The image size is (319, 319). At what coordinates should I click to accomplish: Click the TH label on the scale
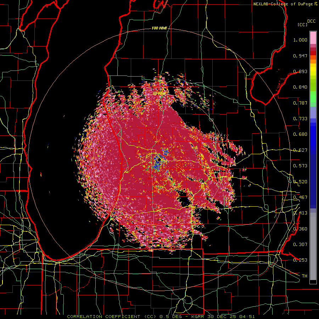(x=304, y=276)
